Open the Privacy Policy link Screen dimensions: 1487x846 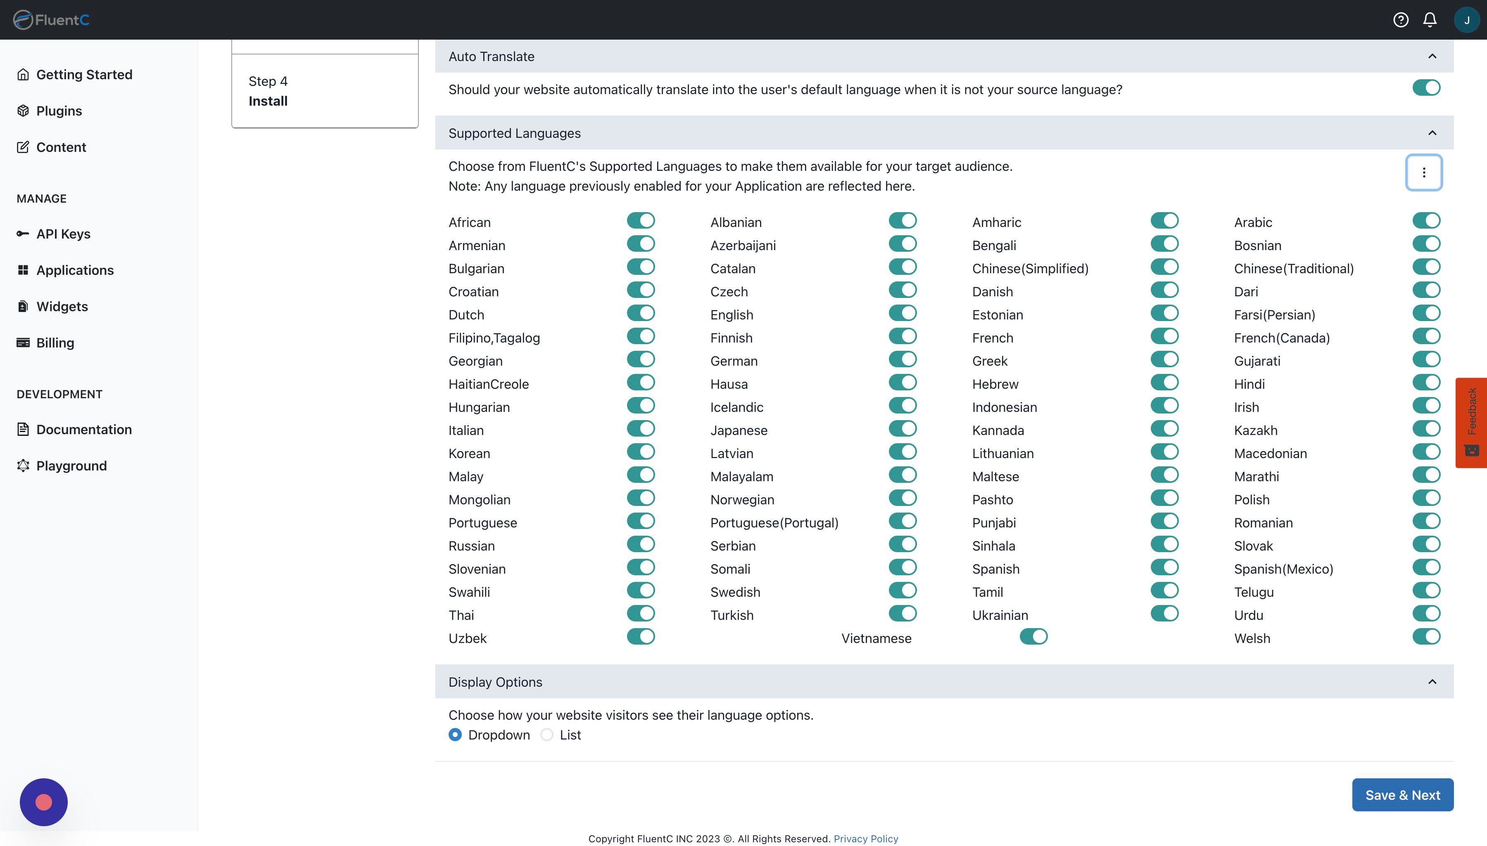[865, 839]
